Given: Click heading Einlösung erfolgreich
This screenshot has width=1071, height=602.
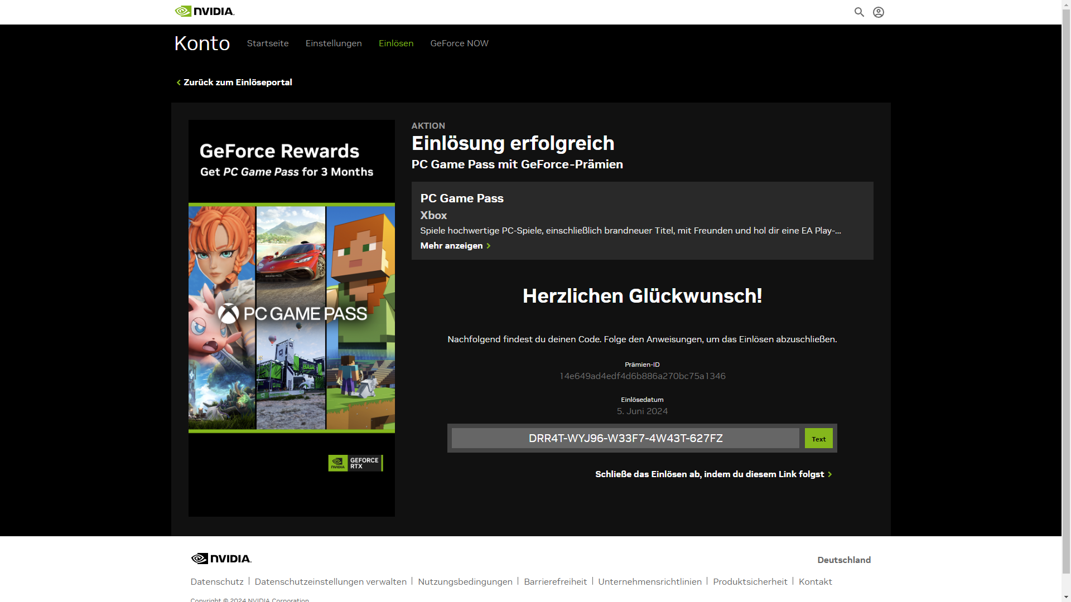Looking at the screenshot, I should [513, 143].
